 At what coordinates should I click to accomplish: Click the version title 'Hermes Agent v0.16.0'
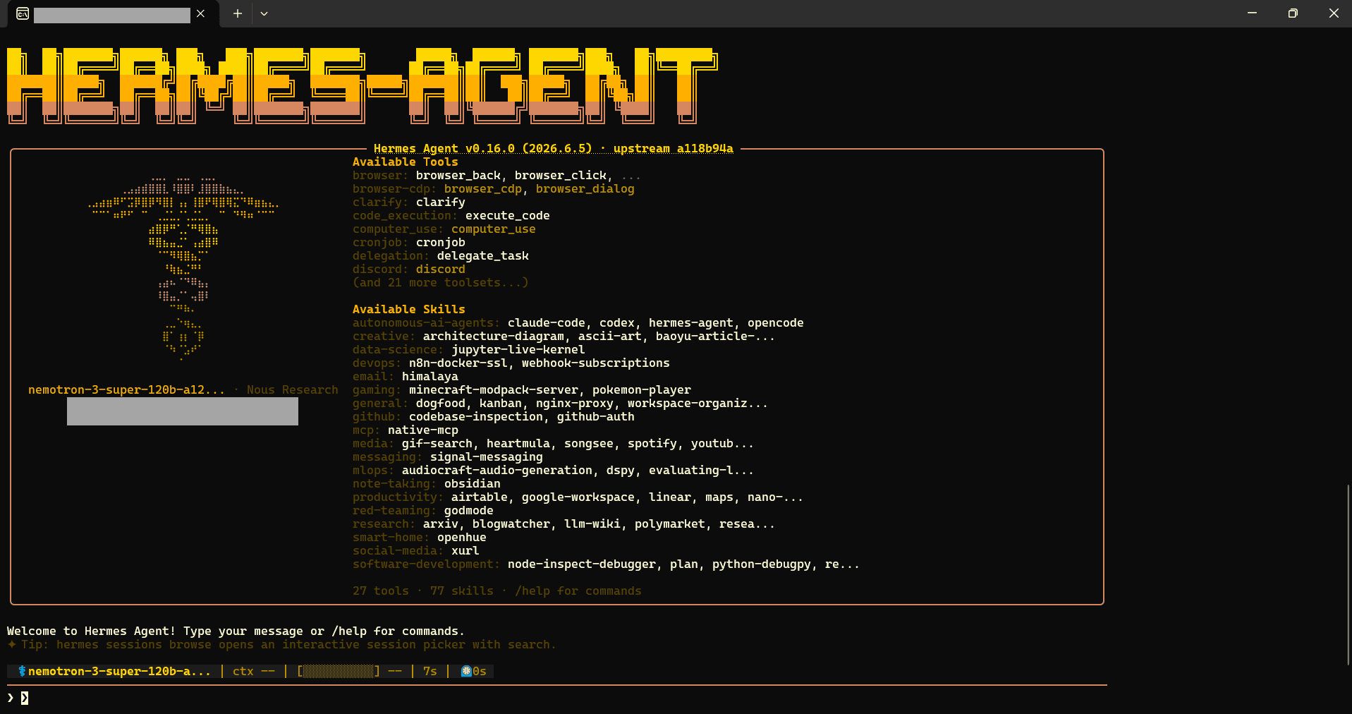[x=444, y=148]
